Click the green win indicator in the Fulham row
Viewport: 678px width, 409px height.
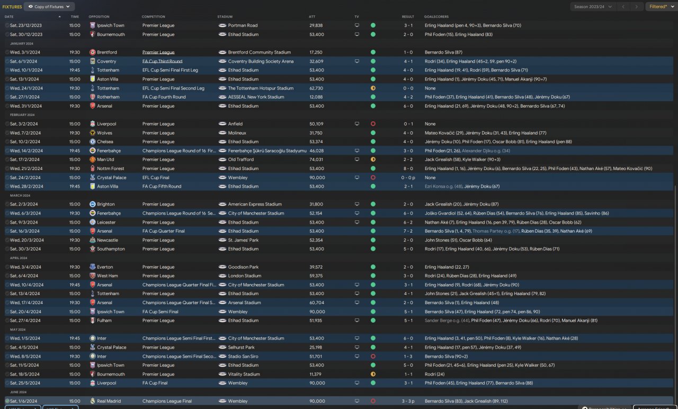(373, 321)
